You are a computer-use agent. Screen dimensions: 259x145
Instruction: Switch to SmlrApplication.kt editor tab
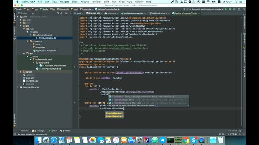coord(159,13)
